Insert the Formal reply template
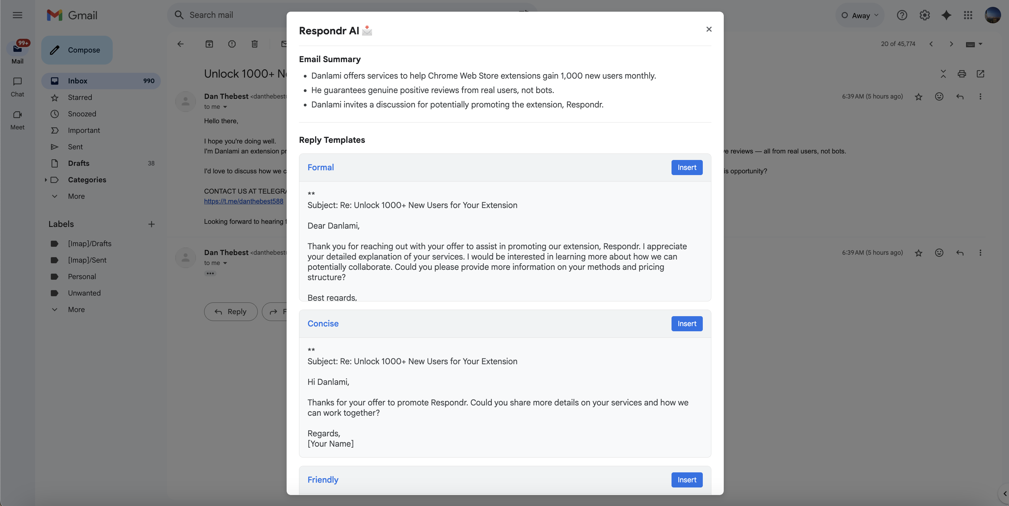Image resolution: width=1009 pixels, height=506 pixels. [x=686, y=168]
